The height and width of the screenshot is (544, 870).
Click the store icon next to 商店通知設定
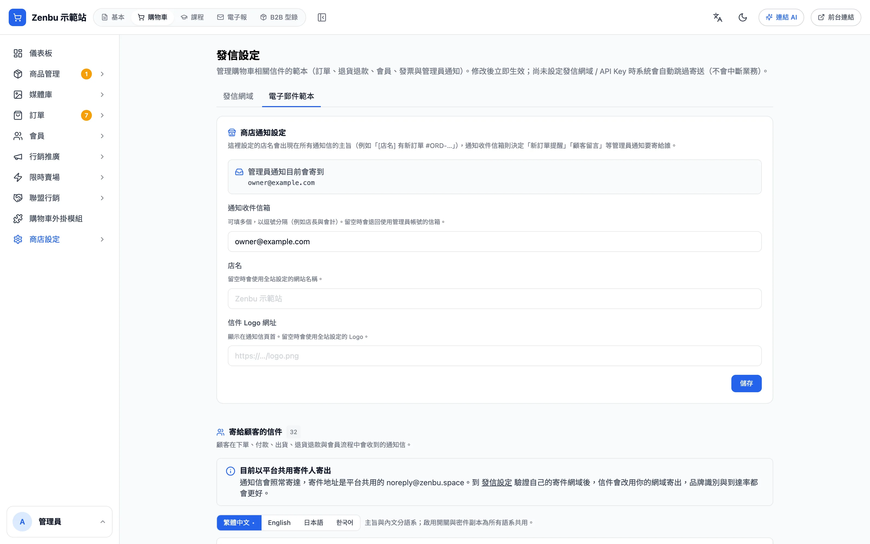point(232,133)
